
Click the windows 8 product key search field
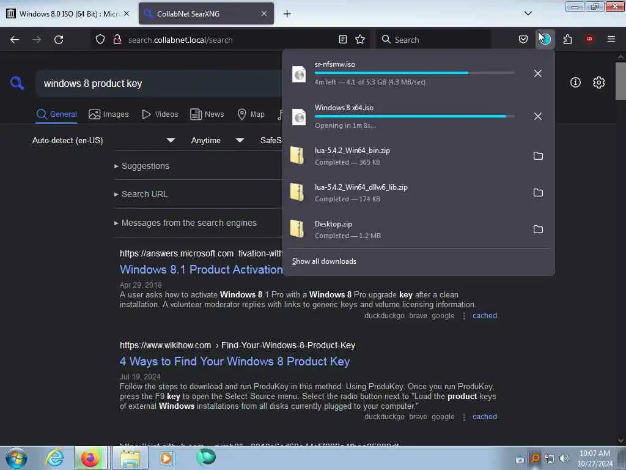(160, 83)
